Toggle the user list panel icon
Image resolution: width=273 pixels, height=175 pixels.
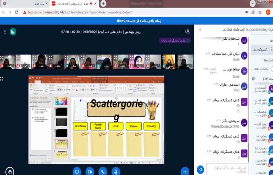click(x=187, y=32)
